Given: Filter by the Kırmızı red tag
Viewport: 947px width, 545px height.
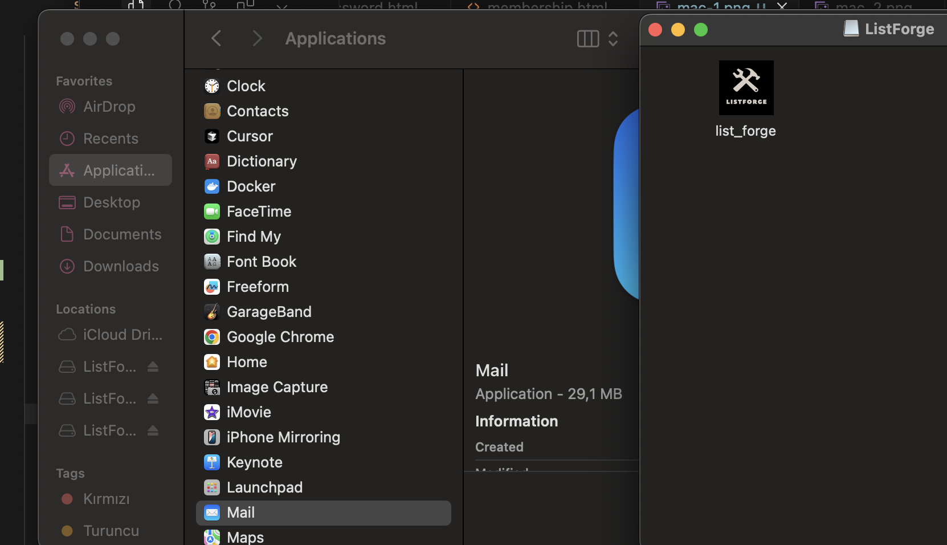Looking at the screenshot, I should click(x=111, y=499).
